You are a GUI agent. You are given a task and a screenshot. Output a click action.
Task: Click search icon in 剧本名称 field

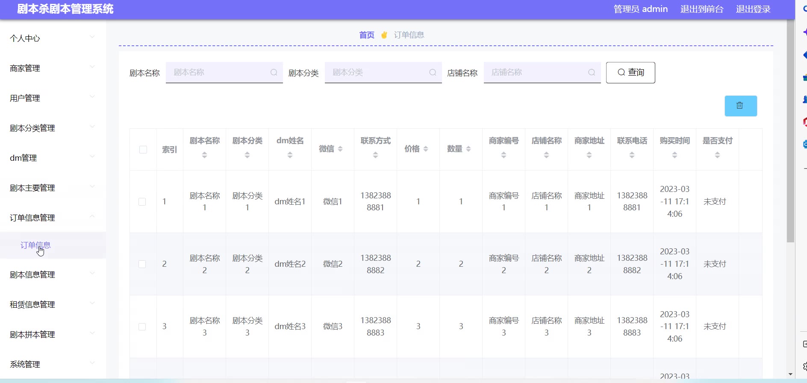coord(274,73)
